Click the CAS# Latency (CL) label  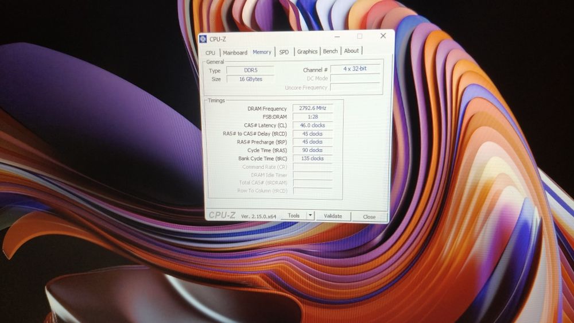(265, 126)
